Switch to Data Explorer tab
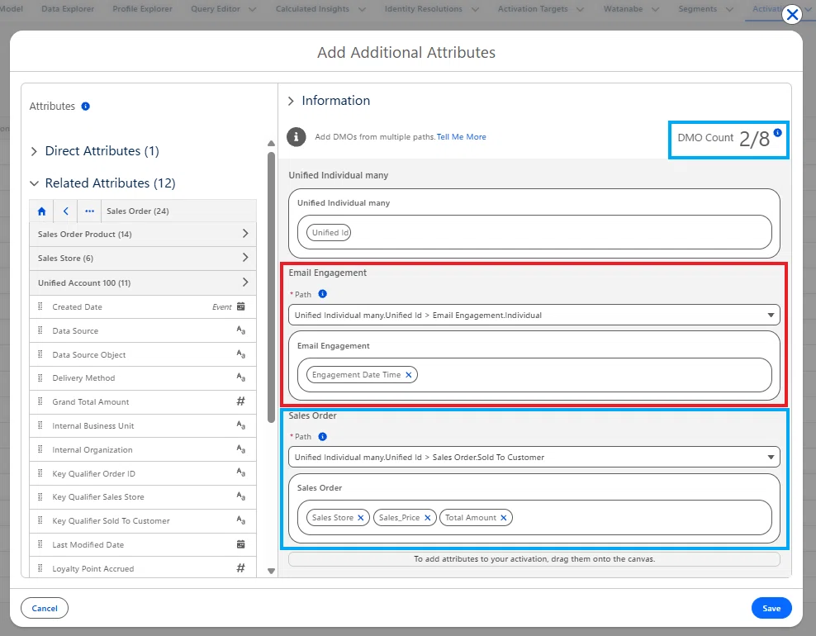 click(x=68, y=9)
